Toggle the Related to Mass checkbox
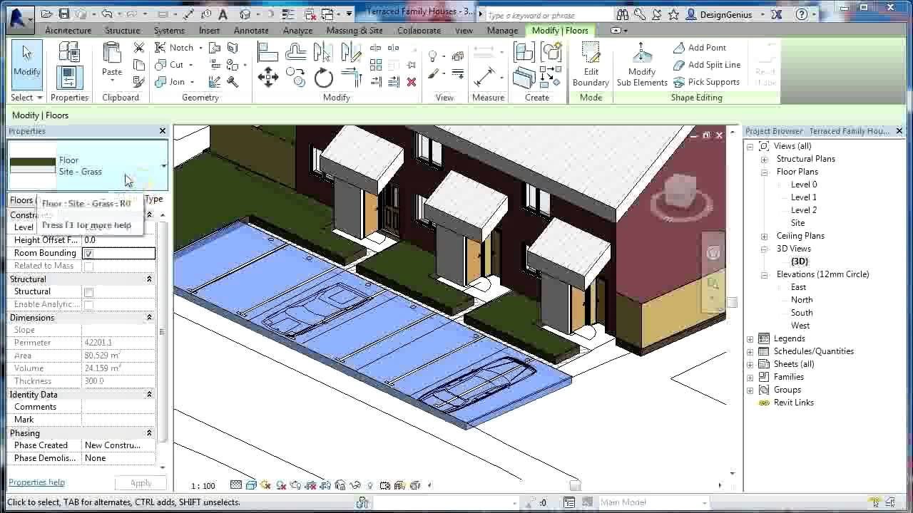 coord(88,266)
